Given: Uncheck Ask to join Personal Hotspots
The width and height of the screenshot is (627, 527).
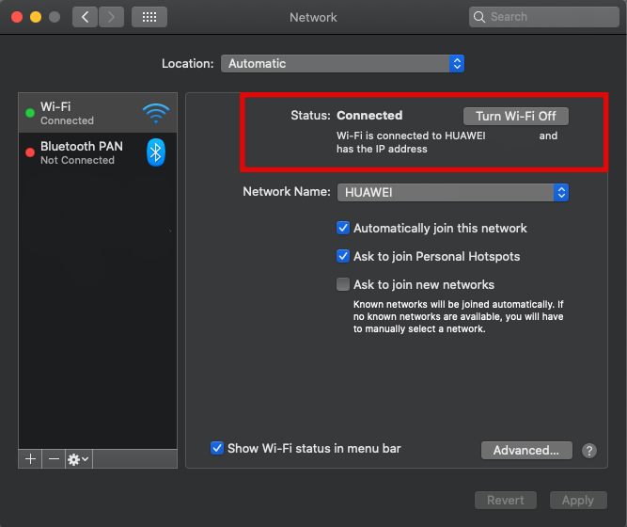Looking at the screenshot, I should [343, 256].
